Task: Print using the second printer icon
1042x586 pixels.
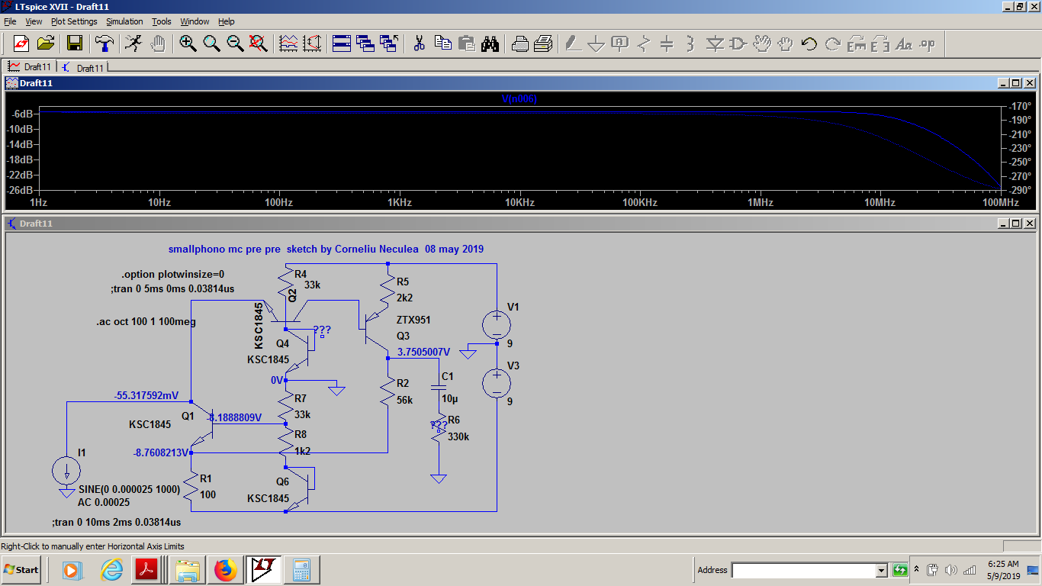Action: click(543, 43)
